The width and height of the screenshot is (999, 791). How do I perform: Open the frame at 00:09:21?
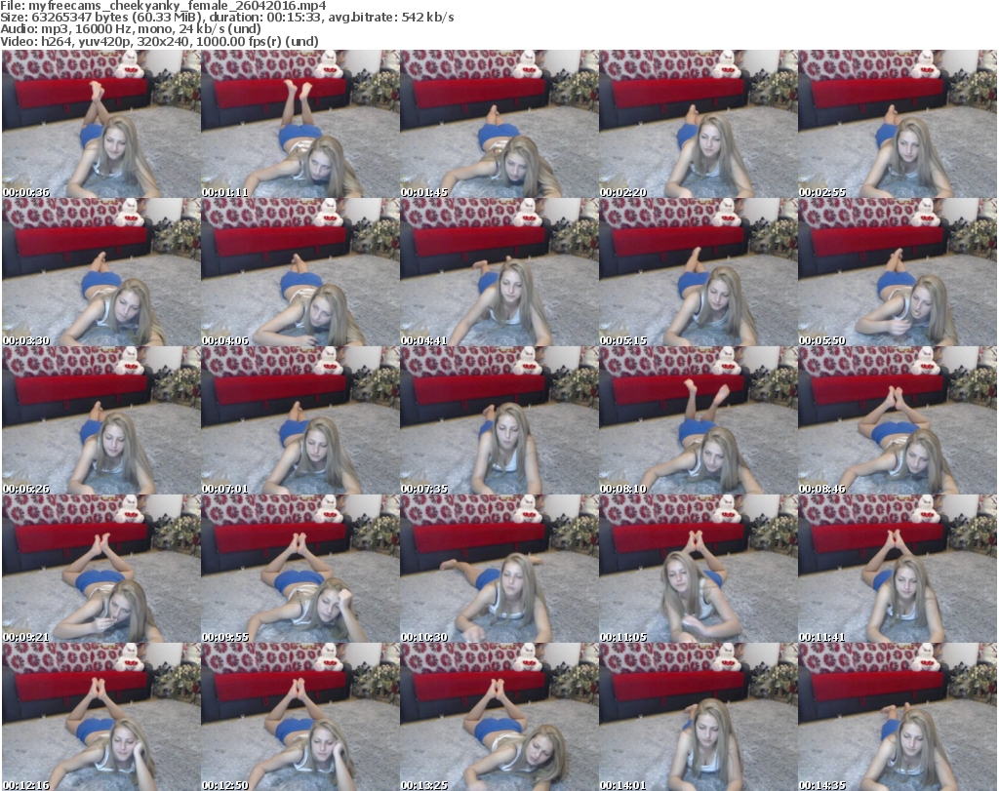point(100,569)
